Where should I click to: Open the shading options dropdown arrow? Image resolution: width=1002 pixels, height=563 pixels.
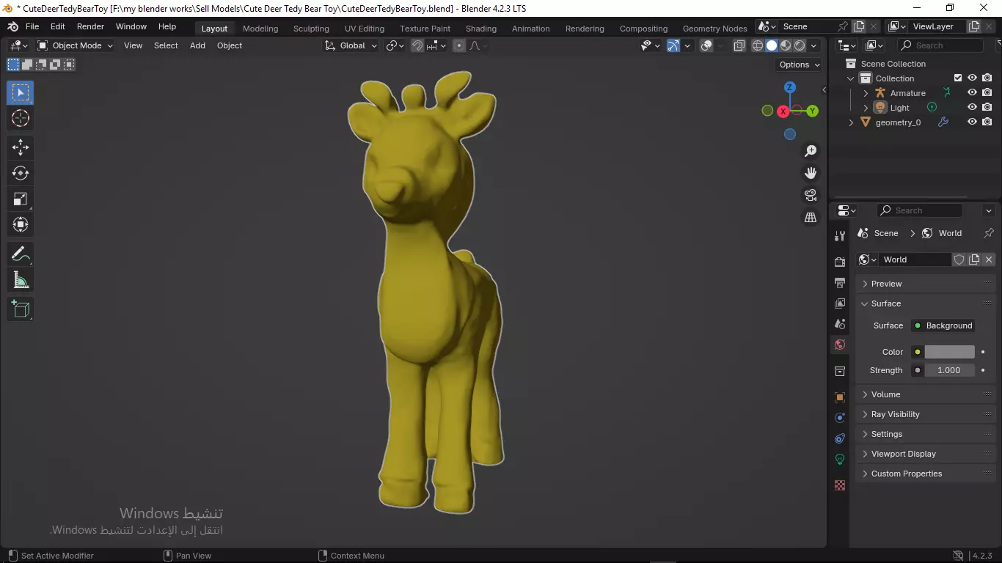(813, 45)
